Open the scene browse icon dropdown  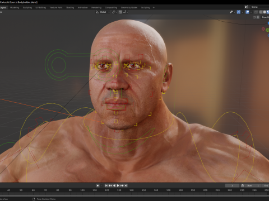[247, 7]
